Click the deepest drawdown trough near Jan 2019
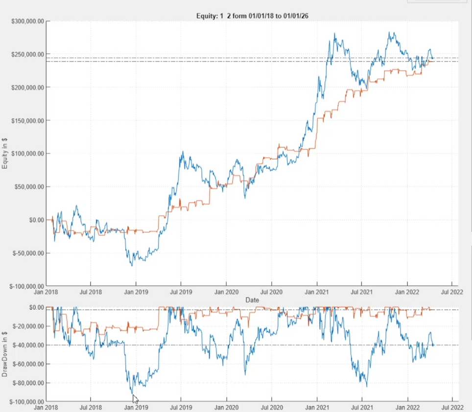 133,394
